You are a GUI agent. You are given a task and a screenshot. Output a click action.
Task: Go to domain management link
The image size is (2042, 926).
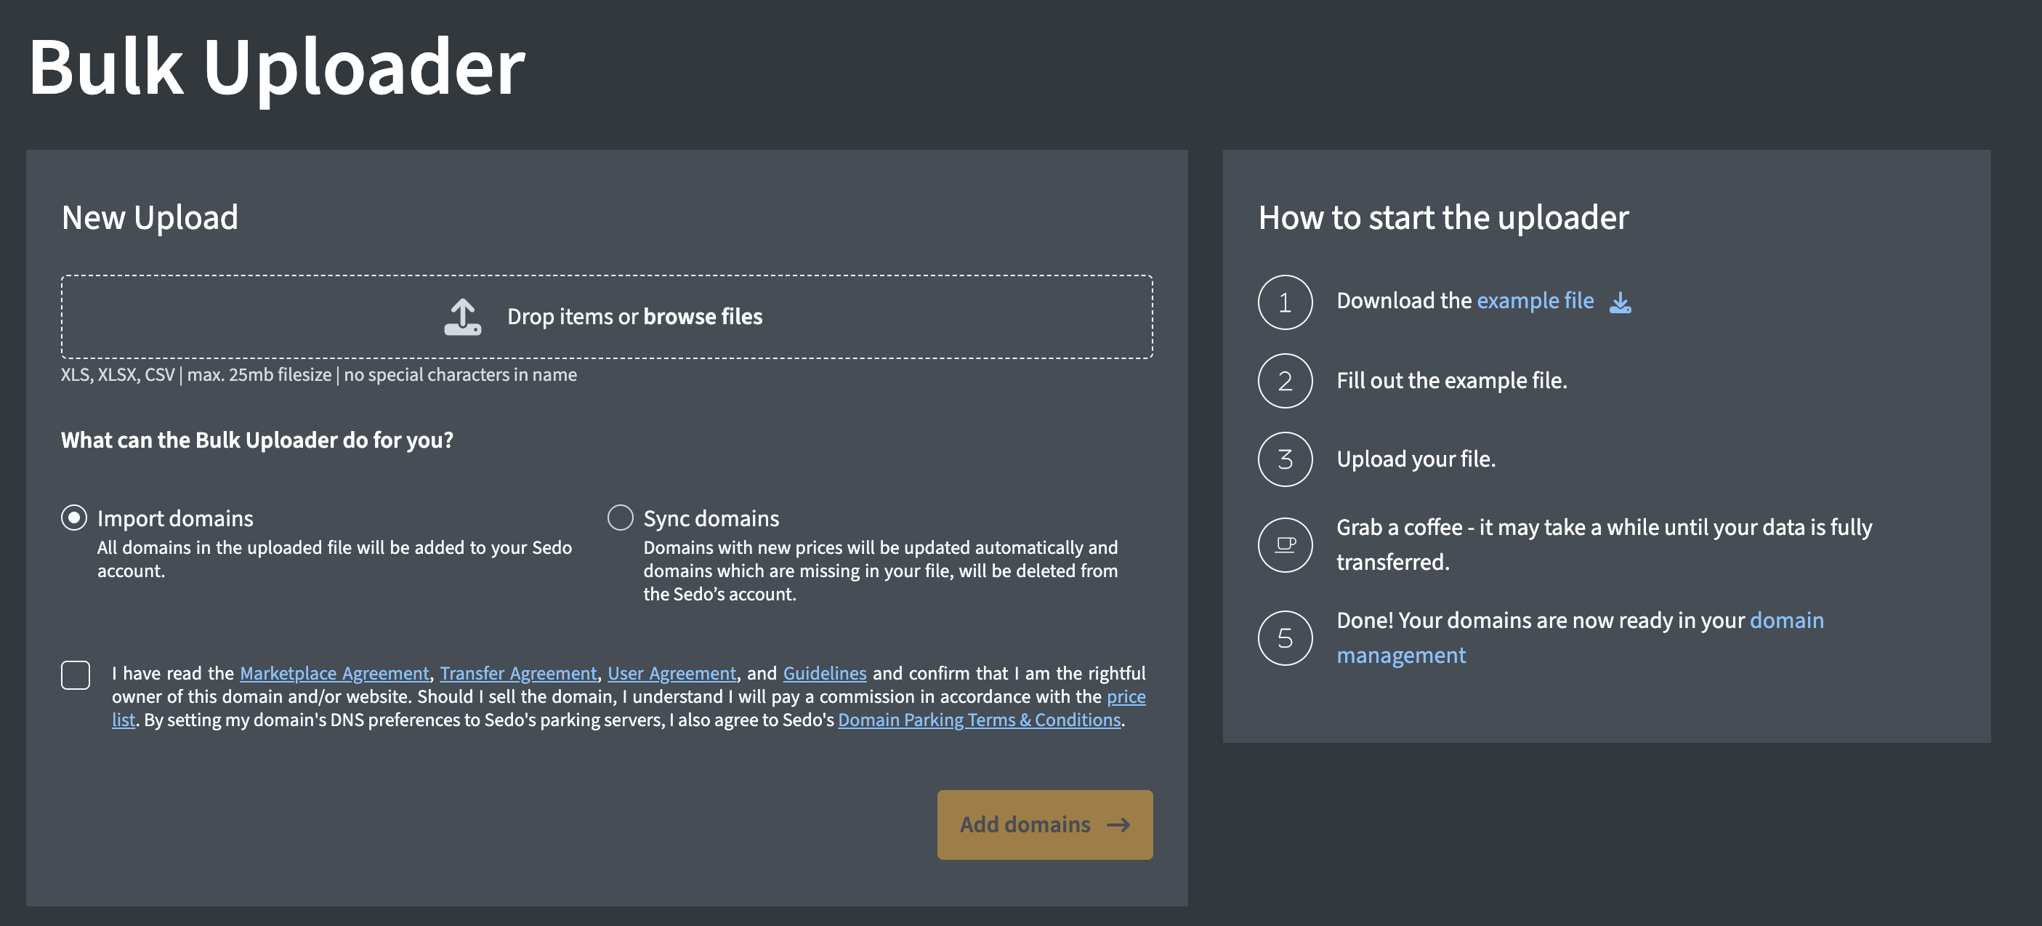click(x=1786, y=620)
